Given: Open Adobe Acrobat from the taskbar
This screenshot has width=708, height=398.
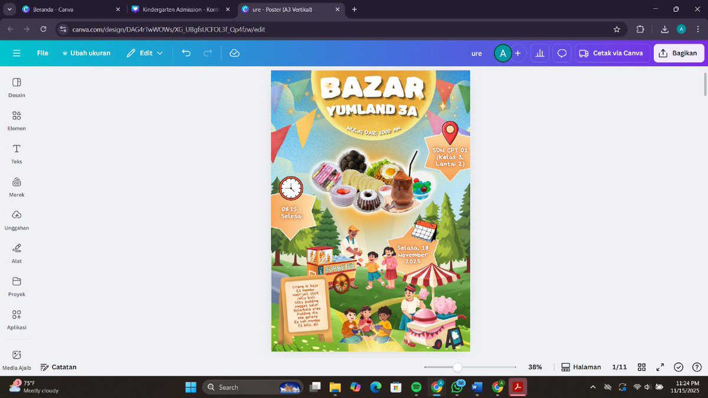Looking at the screenshot, I should click(x=518, y=387).
